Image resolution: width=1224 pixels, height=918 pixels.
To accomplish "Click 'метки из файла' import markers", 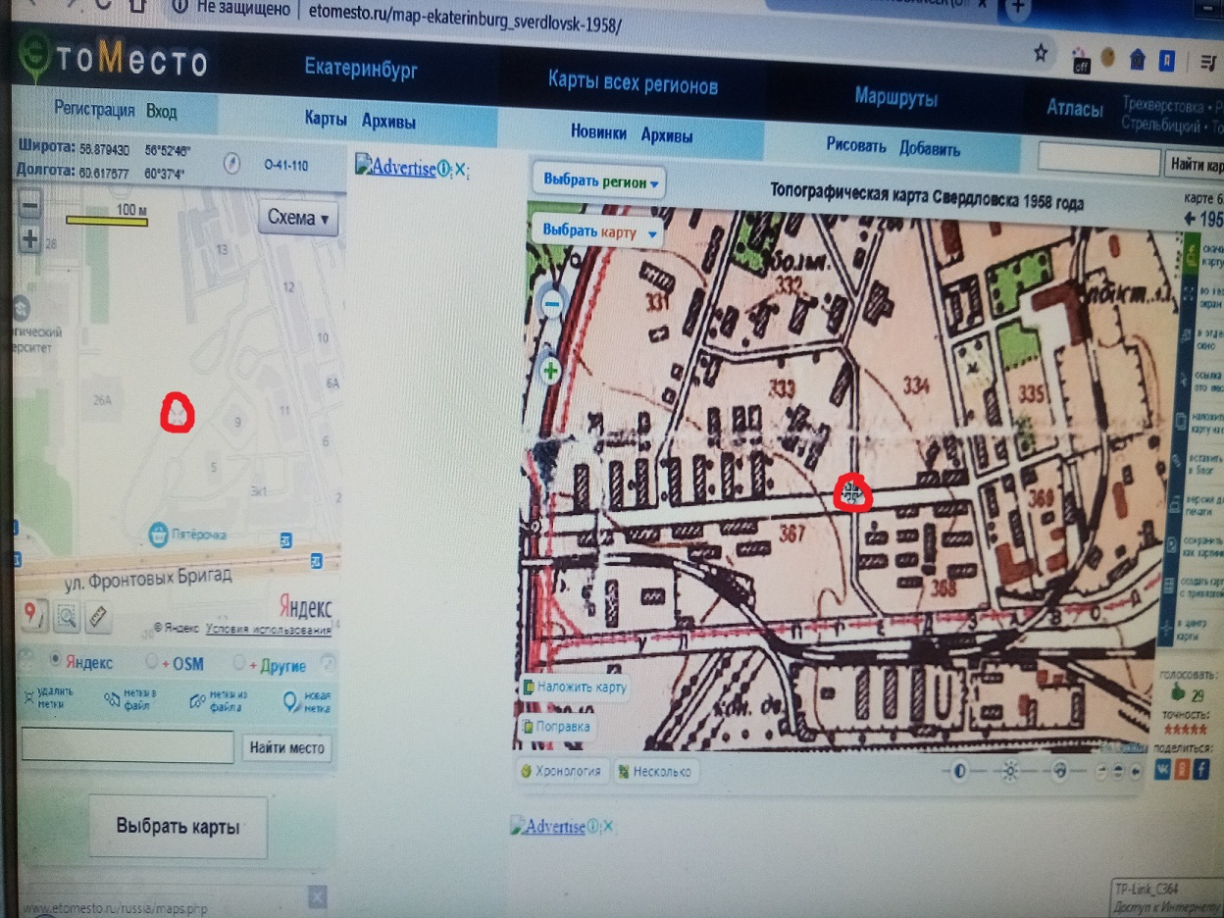I will [220, 700].
